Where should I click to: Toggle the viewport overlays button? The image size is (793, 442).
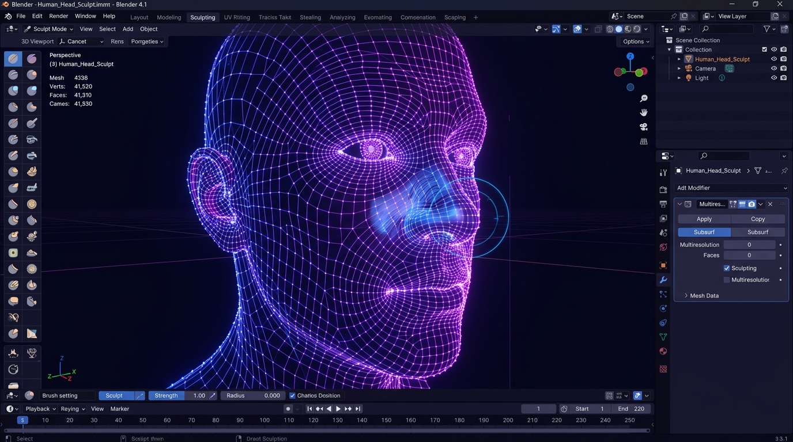[577, 29]
